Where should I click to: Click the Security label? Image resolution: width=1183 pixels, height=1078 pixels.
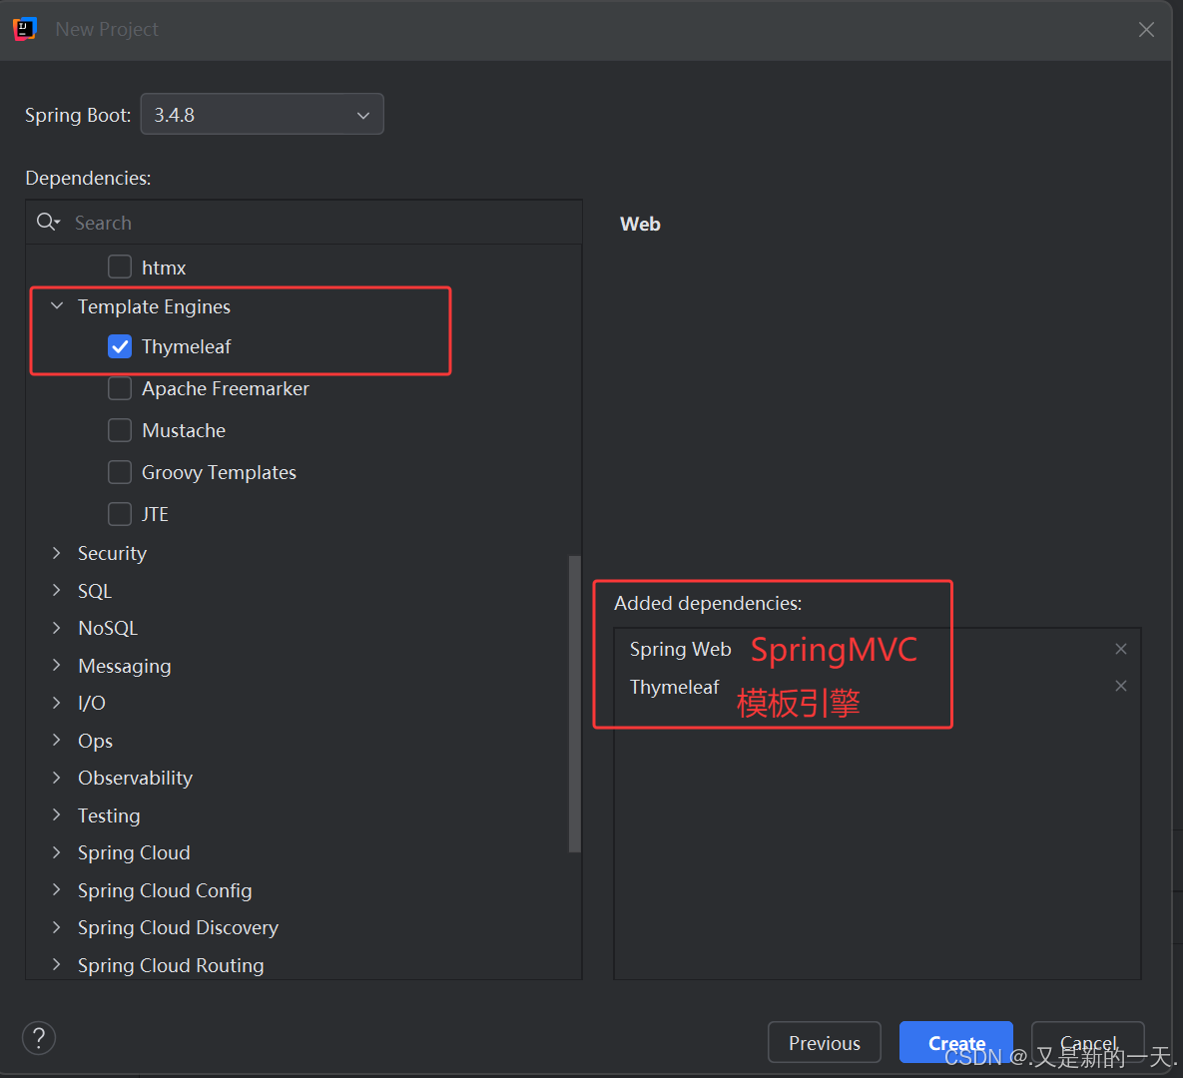(x=113, y=553)
